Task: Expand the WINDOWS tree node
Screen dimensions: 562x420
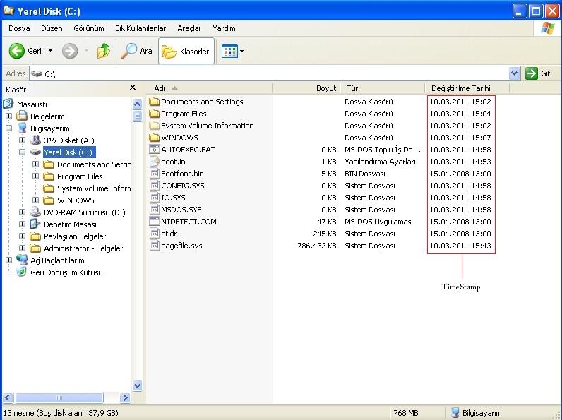Action: [35, 200]
